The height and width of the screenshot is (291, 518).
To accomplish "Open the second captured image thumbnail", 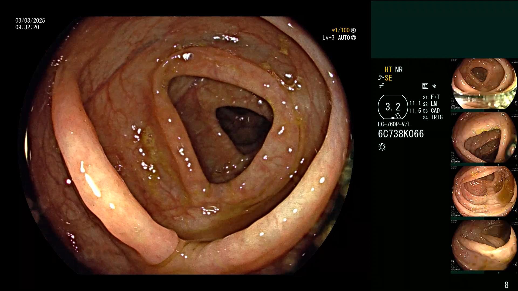I will (x=484, y=137).
